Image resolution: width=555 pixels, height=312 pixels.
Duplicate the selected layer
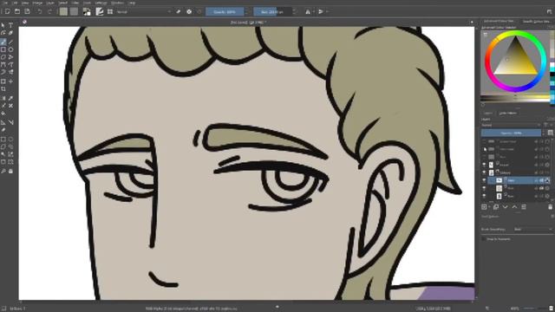(496, 207)
